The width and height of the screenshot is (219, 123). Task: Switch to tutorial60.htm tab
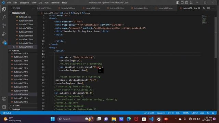click(x=116, y=8)
